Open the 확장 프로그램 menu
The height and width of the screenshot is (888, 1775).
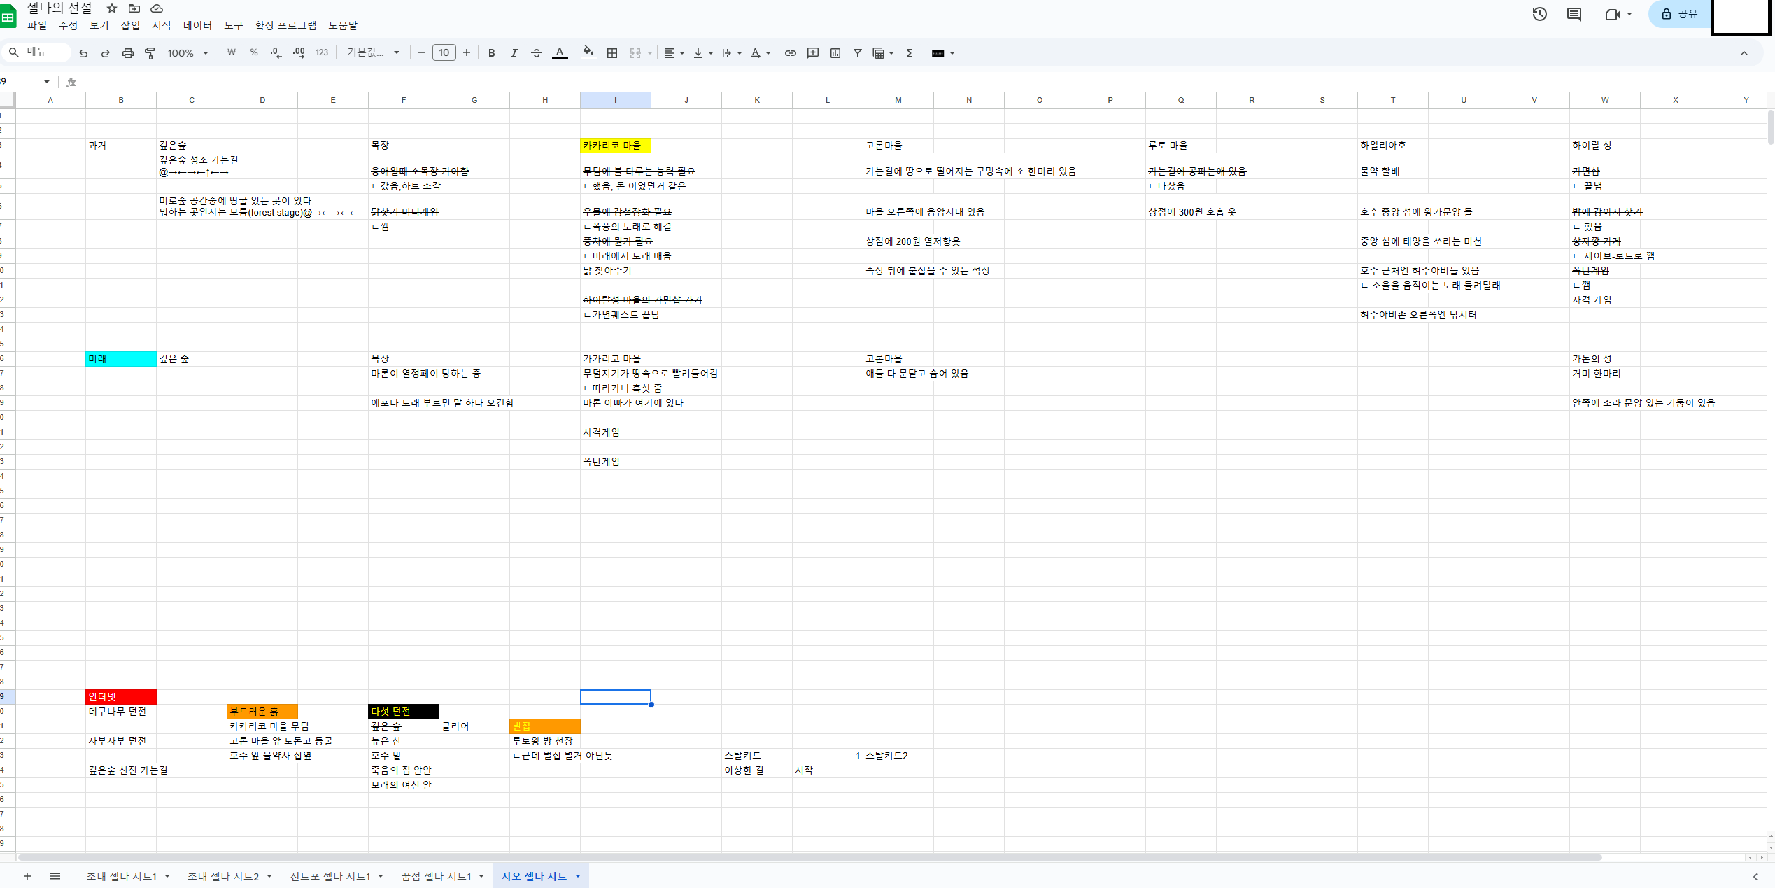[285, 25]
